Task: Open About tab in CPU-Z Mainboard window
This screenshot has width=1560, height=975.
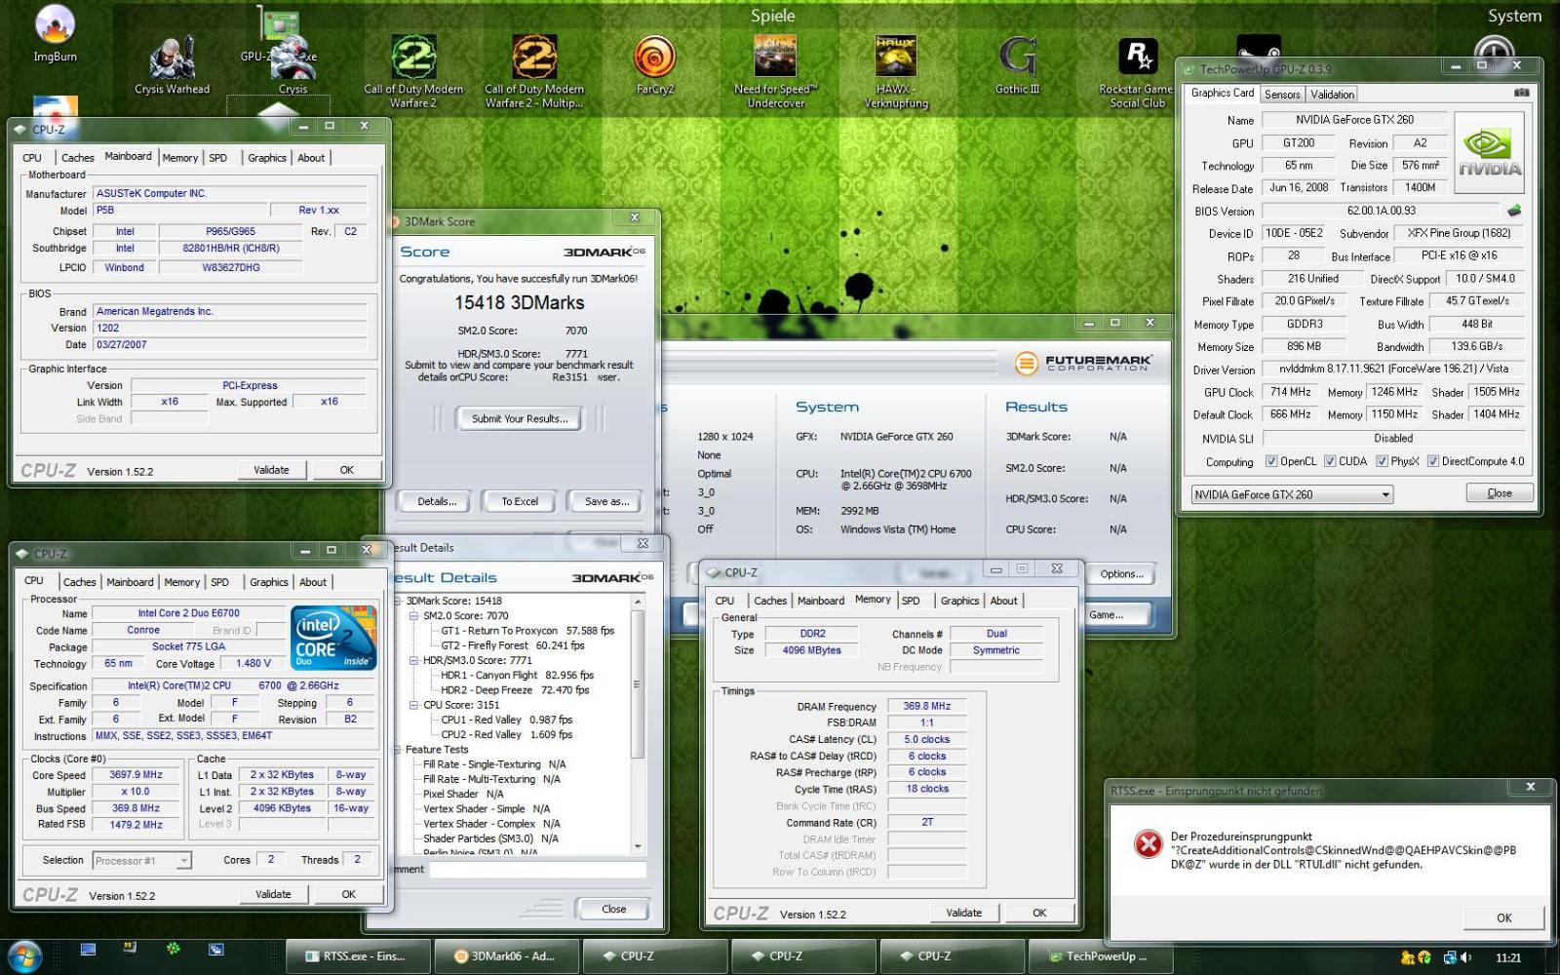Action: tap(311, 158)
